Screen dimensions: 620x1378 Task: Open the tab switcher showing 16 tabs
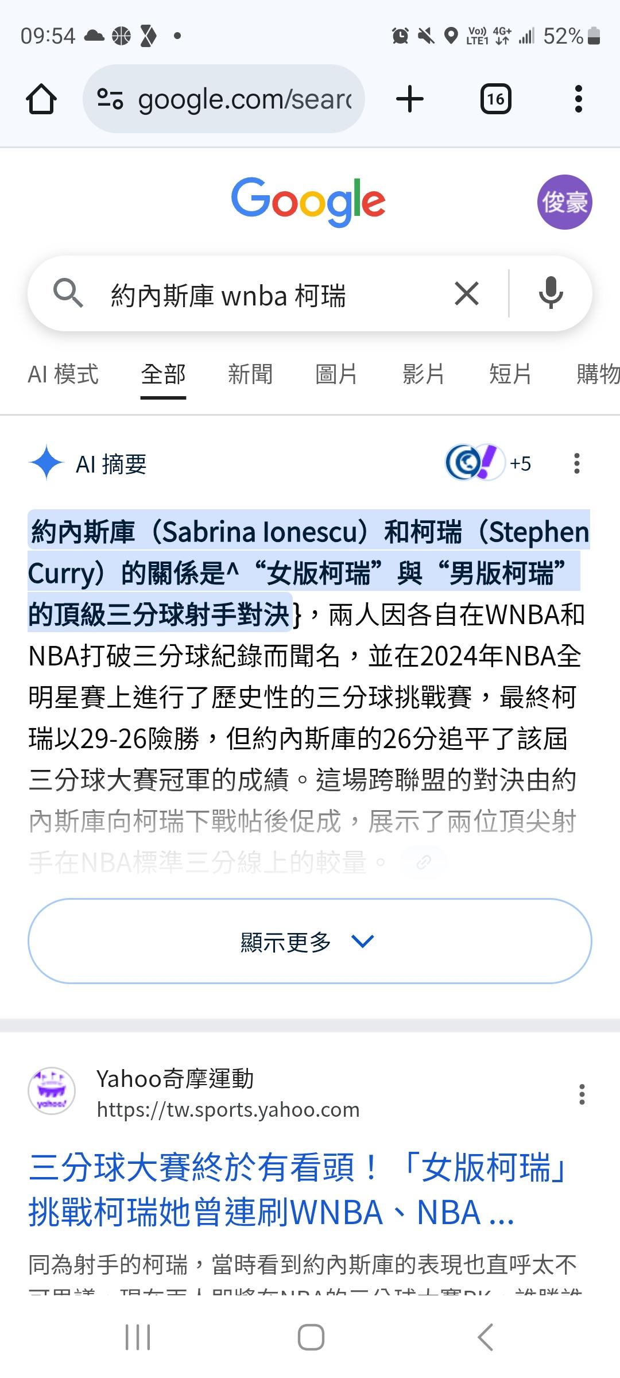tap(495, 99)
